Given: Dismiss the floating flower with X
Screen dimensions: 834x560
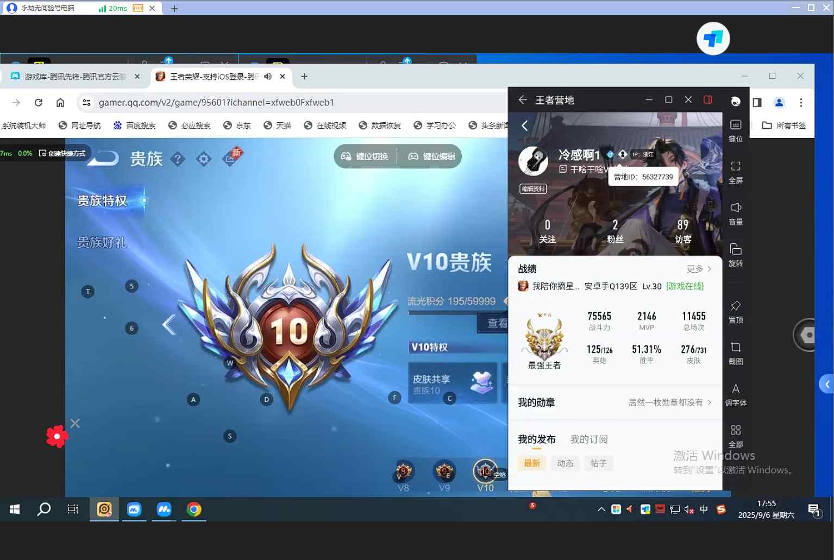Looking at the screenshot, I should coord(75,423).
